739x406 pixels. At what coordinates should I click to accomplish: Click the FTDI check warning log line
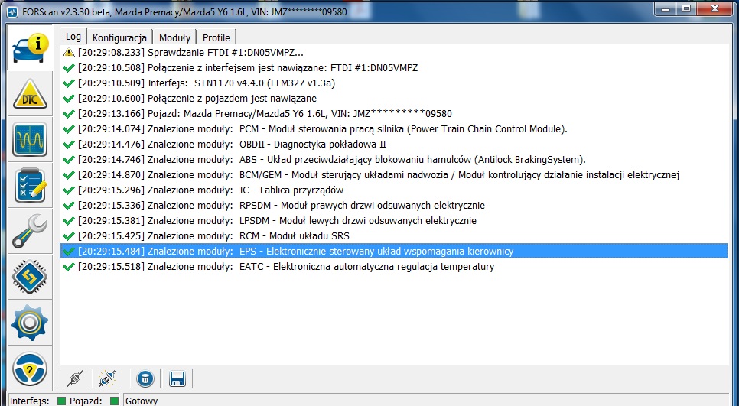point(190,52)
